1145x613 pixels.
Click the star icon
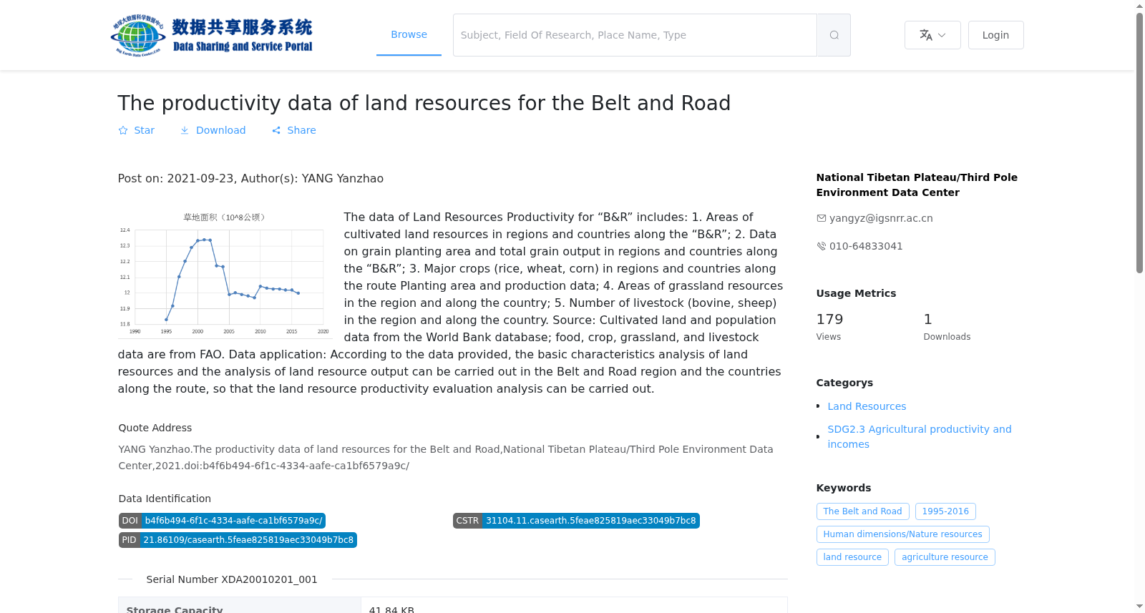pyautogui.click(x=123, y=130)
